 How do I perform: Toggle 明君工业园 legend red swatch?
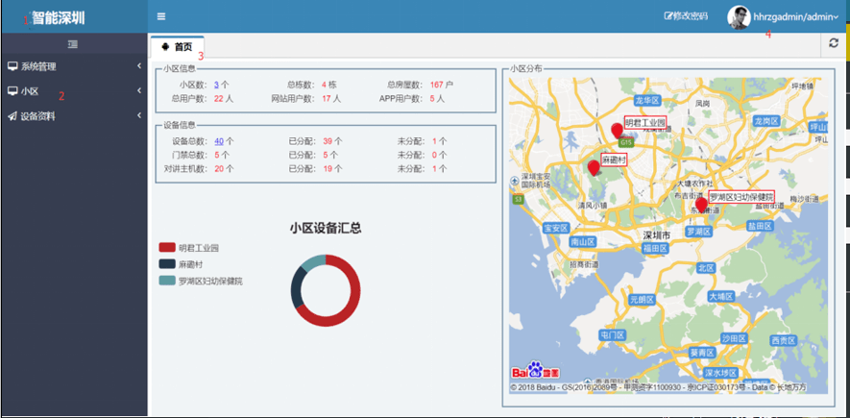pyautogui.click(x=167, y=248)
